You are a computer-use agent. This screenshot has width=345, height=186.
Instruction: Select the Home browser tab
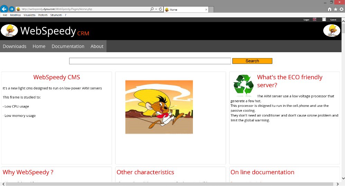186,9
